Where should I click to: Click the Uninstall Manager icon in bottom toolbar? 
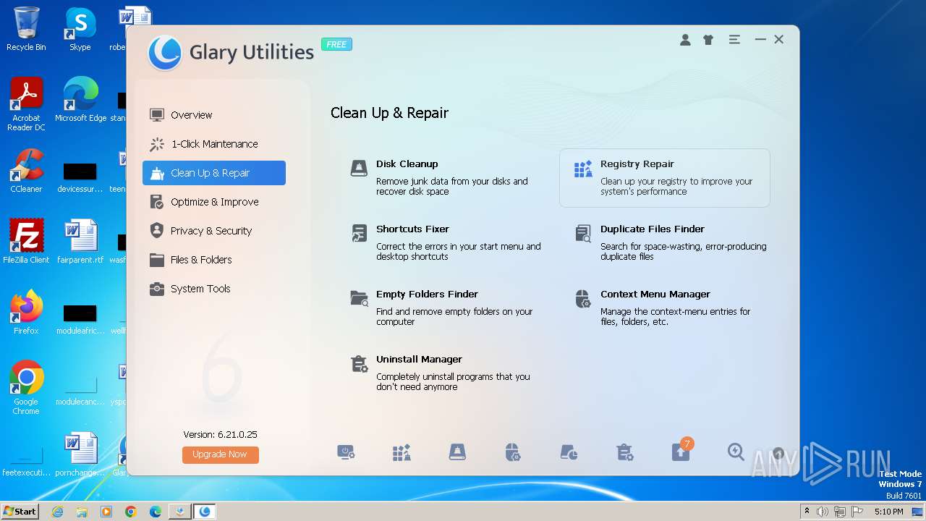click(624, 452)
